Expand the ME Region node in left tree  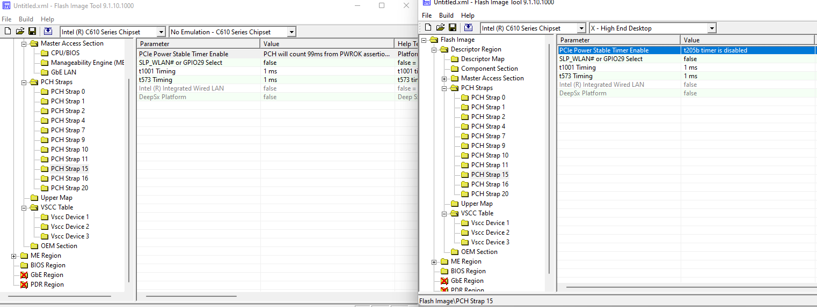point(14,256)
